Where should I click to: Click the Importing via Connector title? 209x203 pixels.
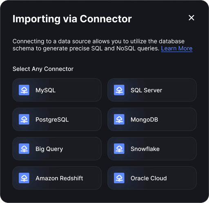(72, 19)
